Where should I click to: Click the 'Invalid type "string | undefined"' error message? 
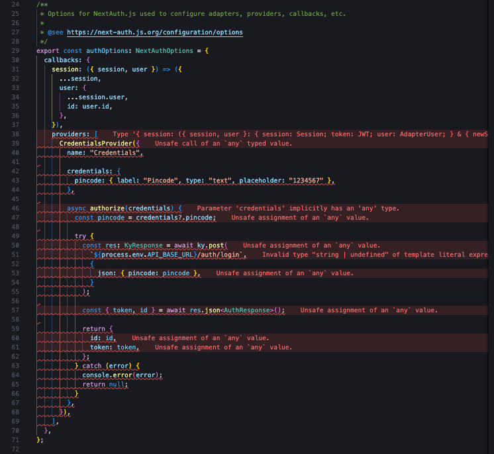(x=375, y=254)
